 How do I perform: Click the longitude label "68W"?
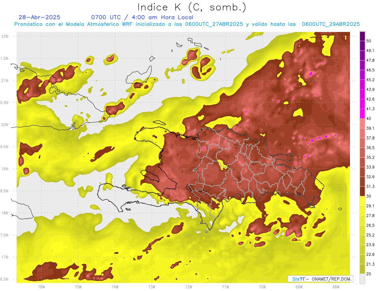click(x=336, y=287)
